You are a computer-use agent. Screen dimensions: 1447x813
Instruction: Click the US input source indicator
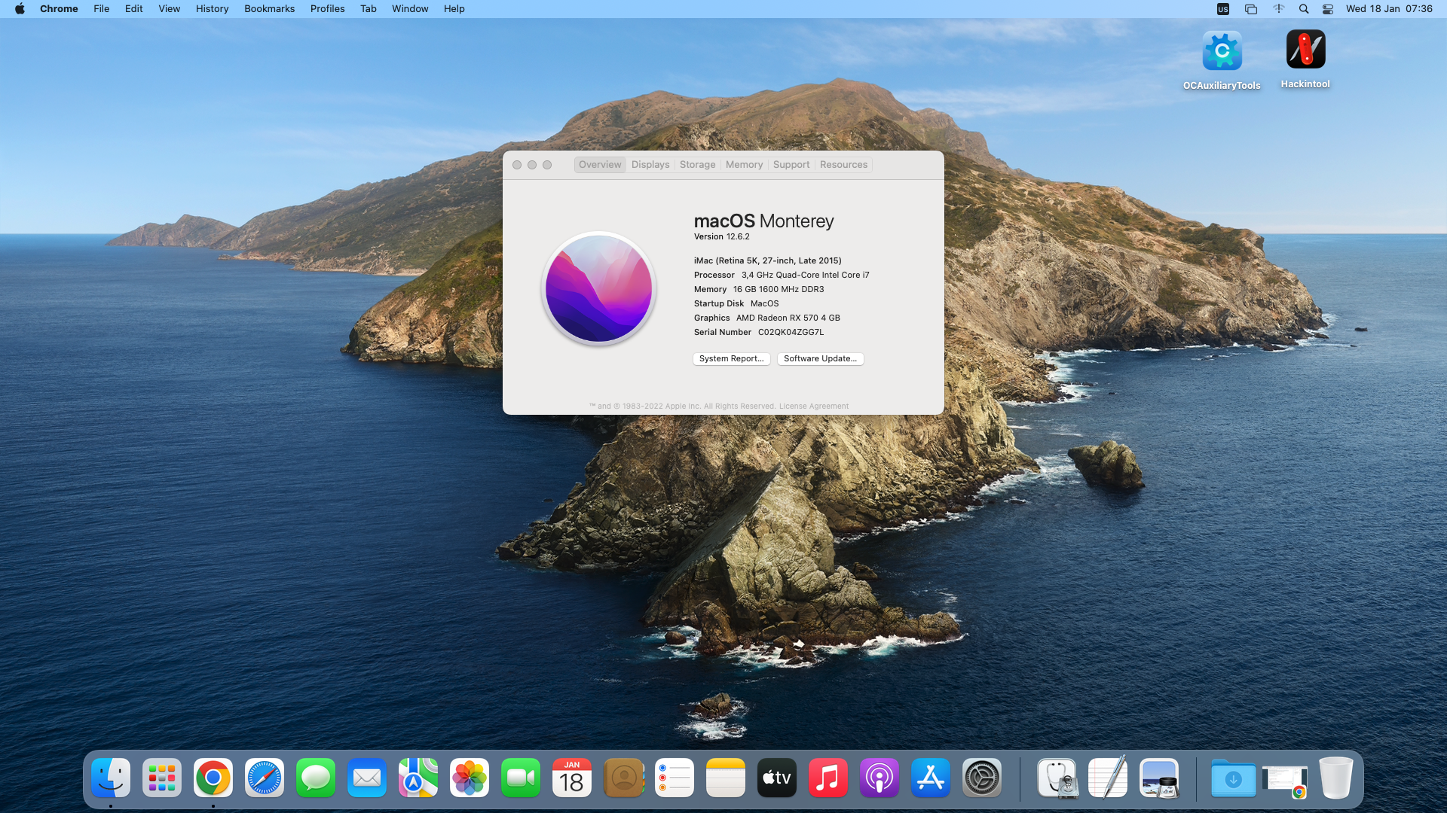coord(1223,9)
